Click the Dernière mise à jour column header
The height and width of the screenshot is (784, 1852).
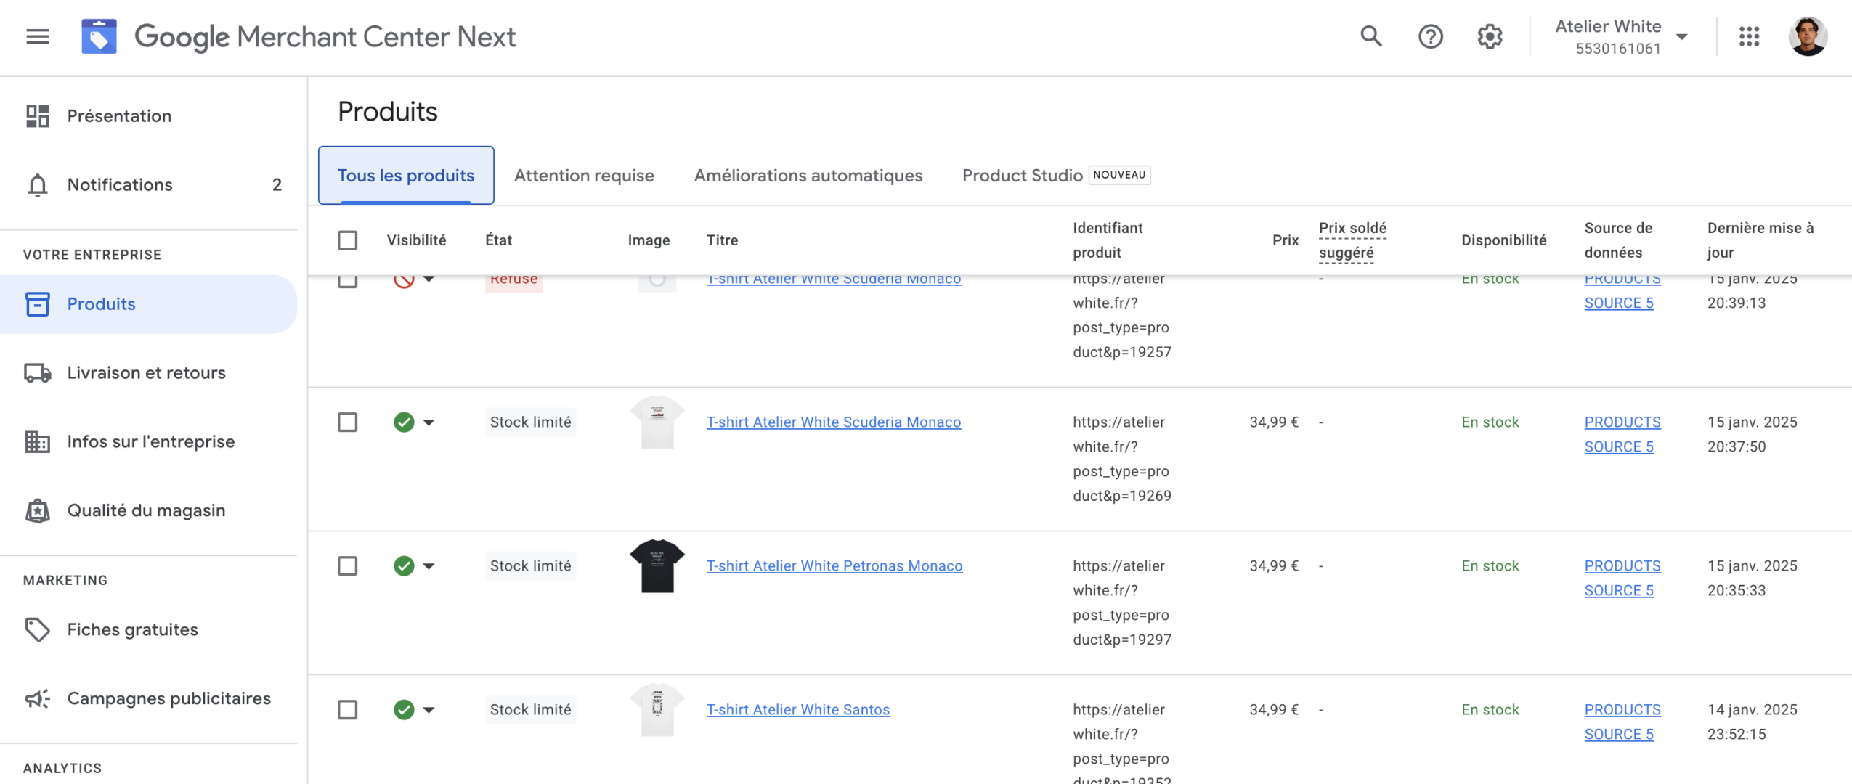[1760, 240]
